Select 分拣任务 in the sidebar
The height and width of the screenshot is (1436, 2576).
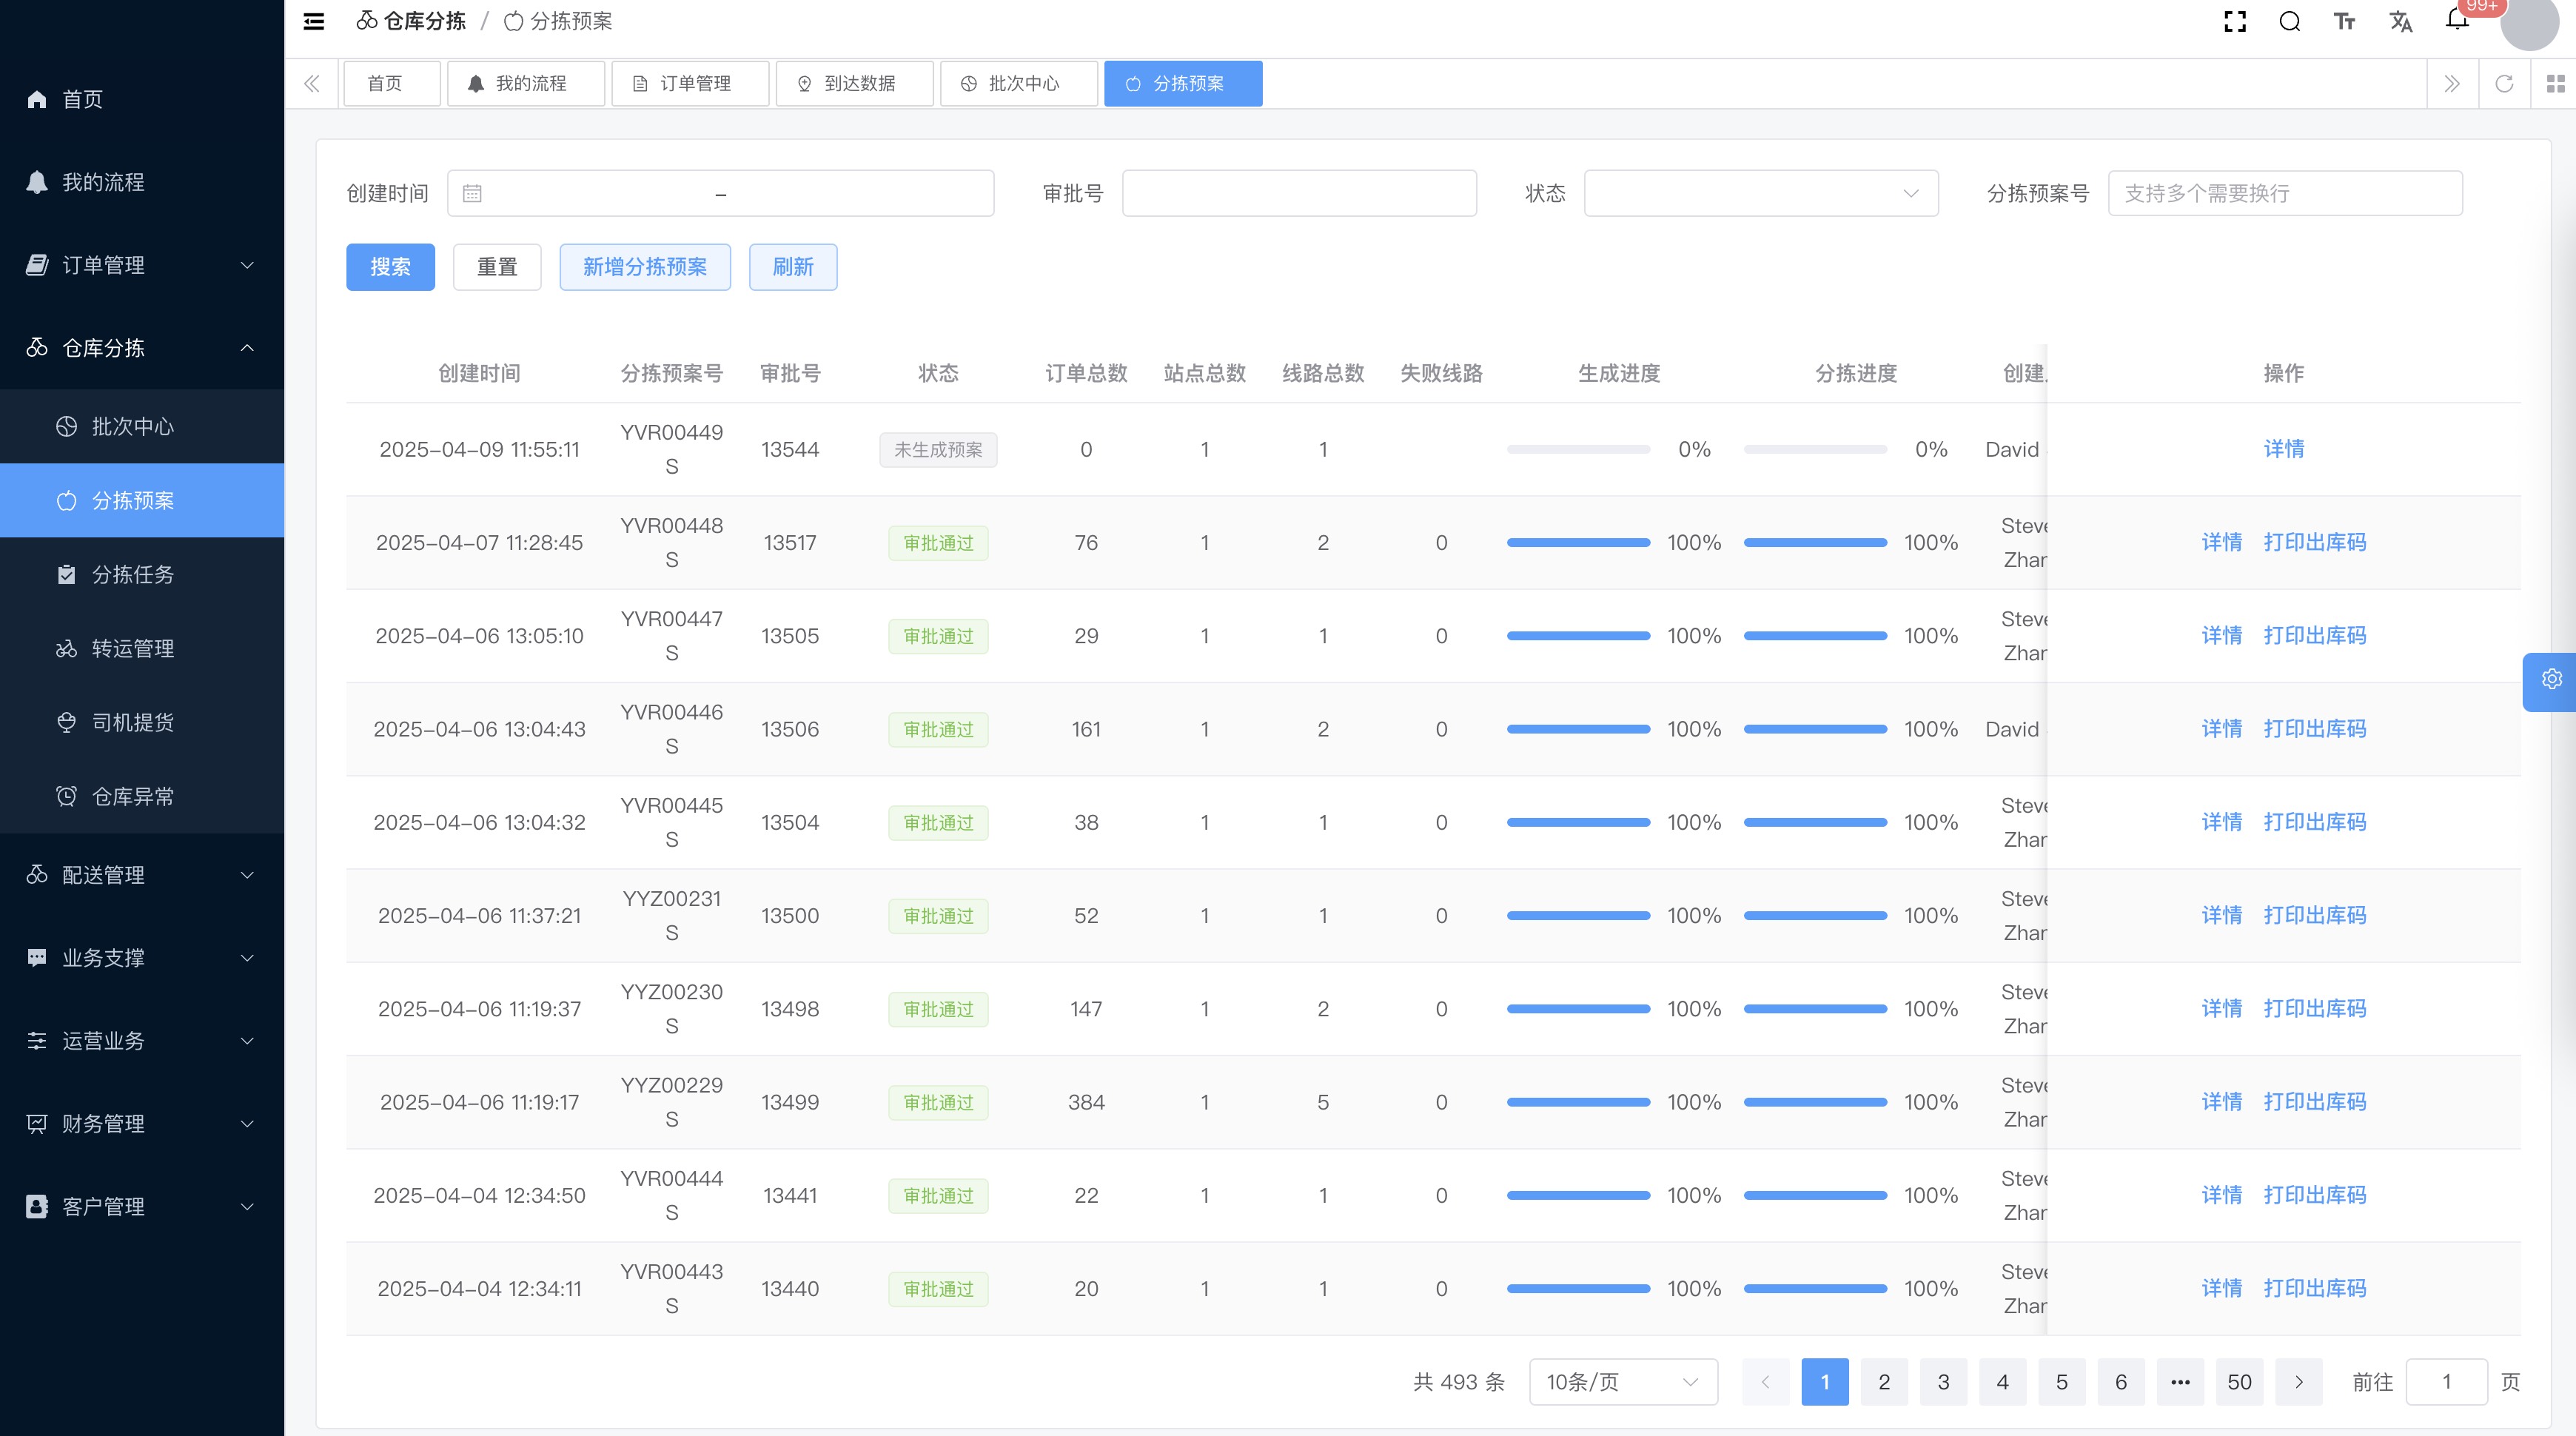pos(133,575)
